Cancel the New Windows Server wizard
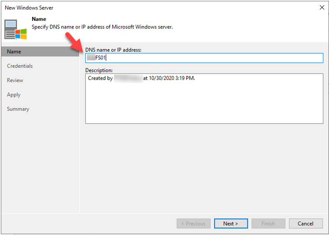This screenshot has height=235, width=329. [x=305, y=223]
